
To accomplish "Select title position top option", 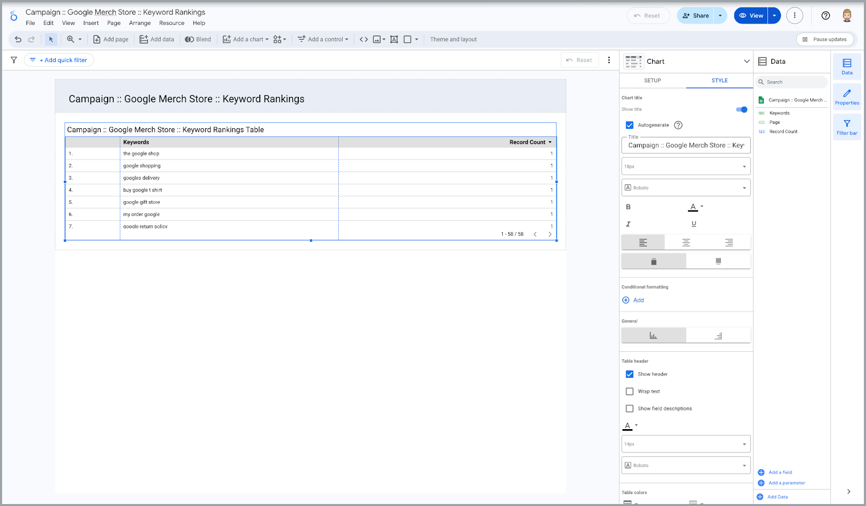I will click(x=654, y=261).
